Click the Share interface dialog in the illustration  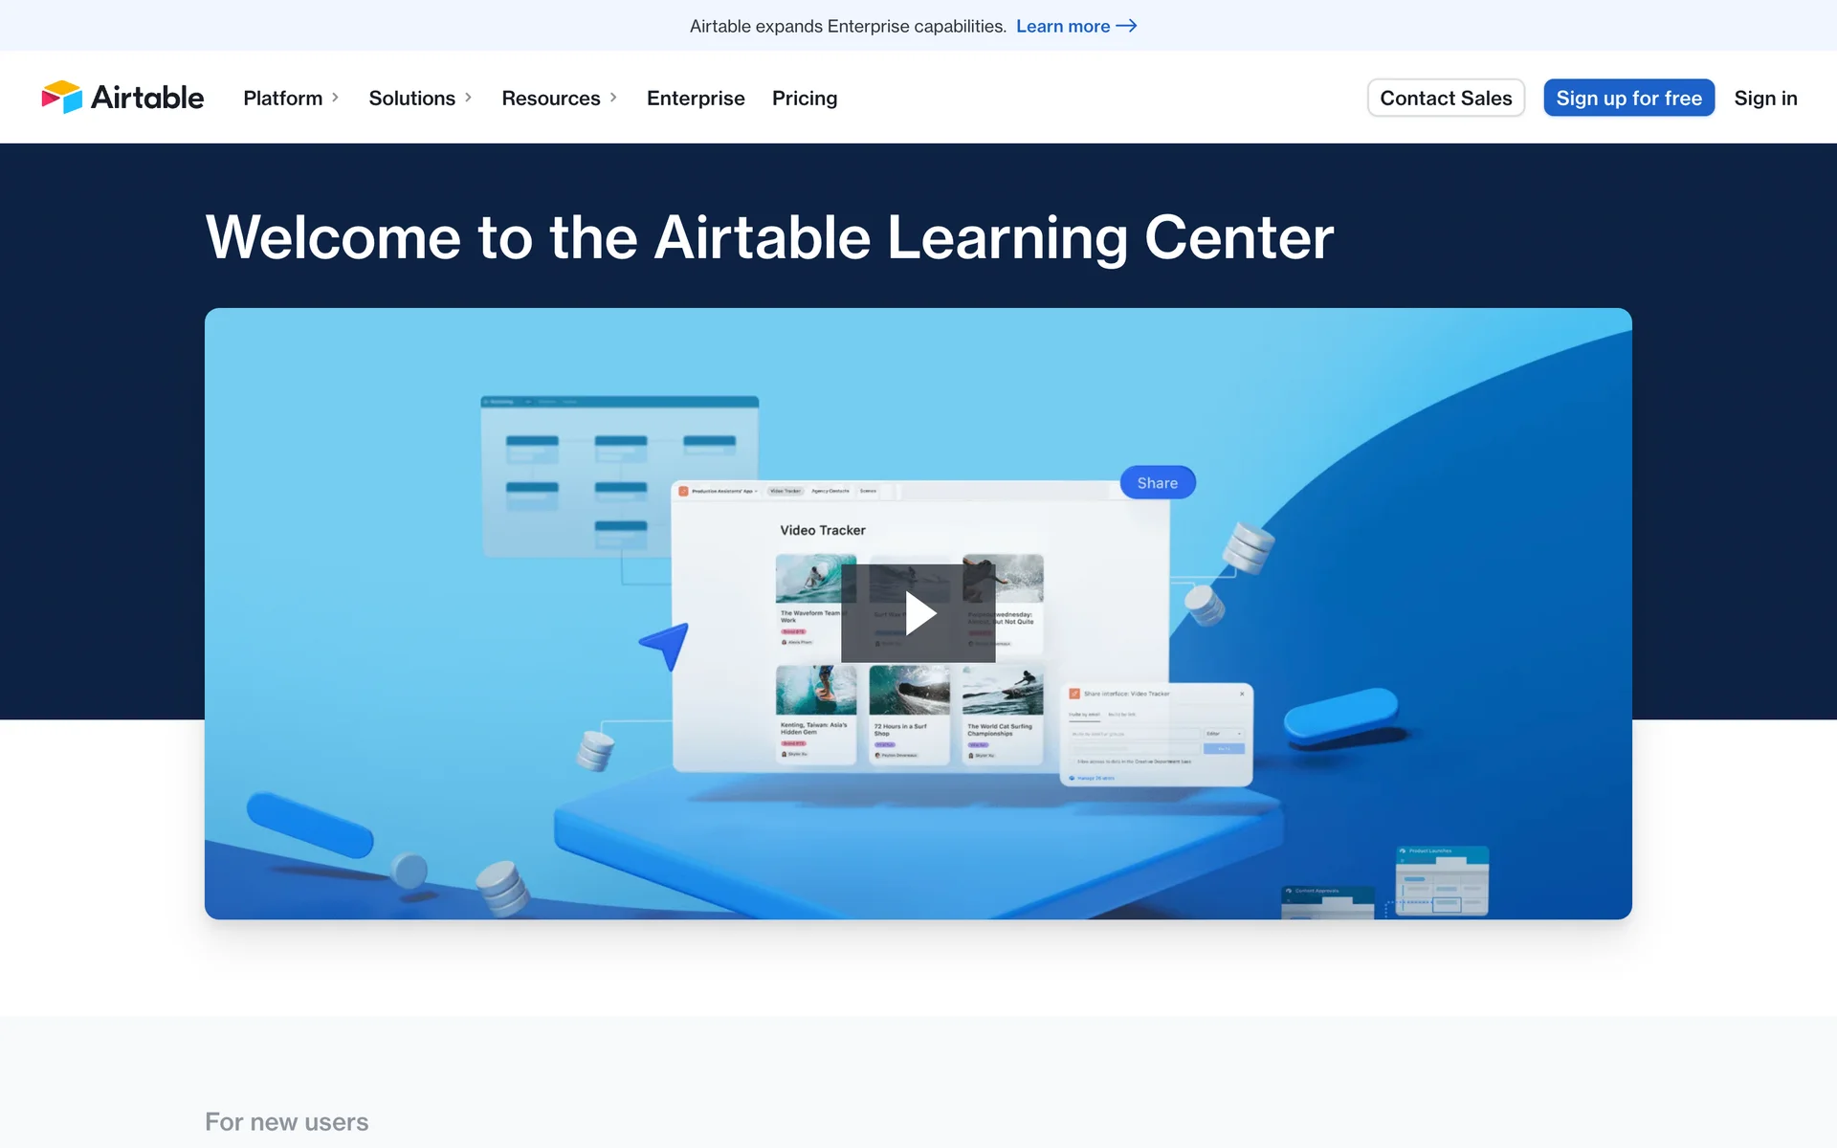[x=1156, y=734]
